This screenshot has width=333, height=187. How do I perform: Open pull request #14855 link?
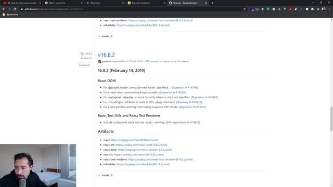tap(195, 123)
